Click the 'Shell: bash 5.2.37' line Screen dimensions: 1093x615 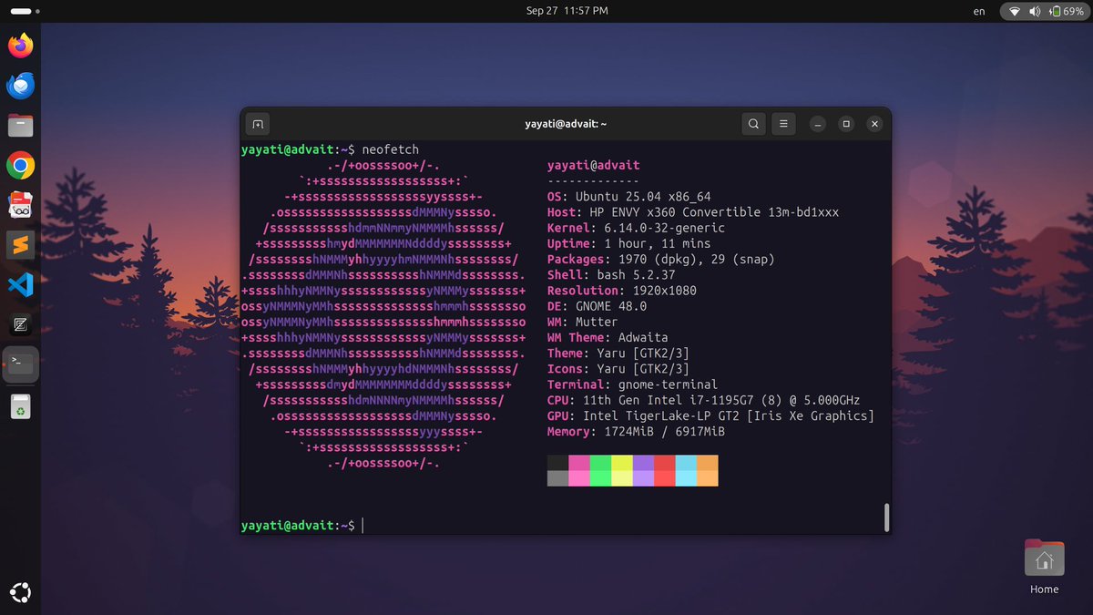pos(611,274)
